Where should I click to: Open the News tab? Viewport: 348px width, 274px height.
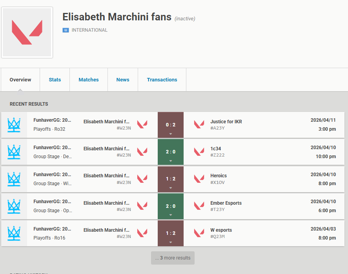[x=123, y=80]
